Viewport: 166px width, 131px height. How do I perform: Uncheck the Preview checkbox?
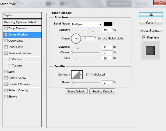pyautogui.click(x=144, y=37)
